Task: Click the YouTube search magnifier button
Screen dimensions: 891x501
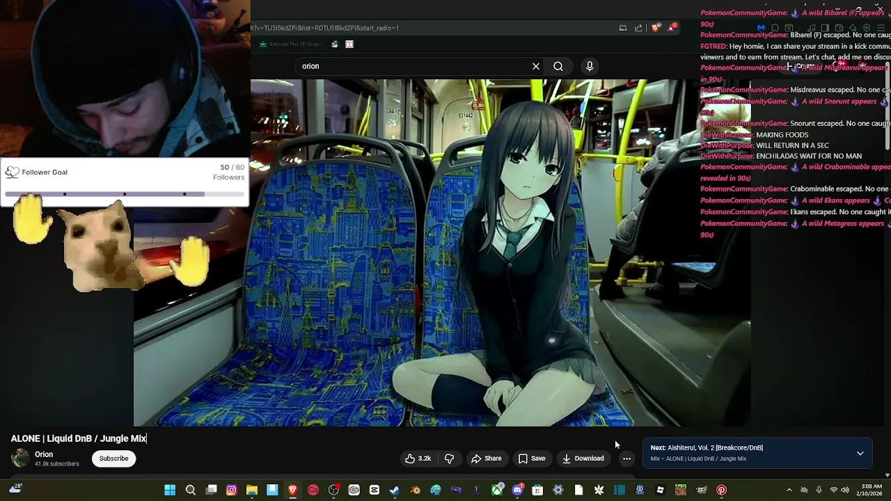Action: 558,66
